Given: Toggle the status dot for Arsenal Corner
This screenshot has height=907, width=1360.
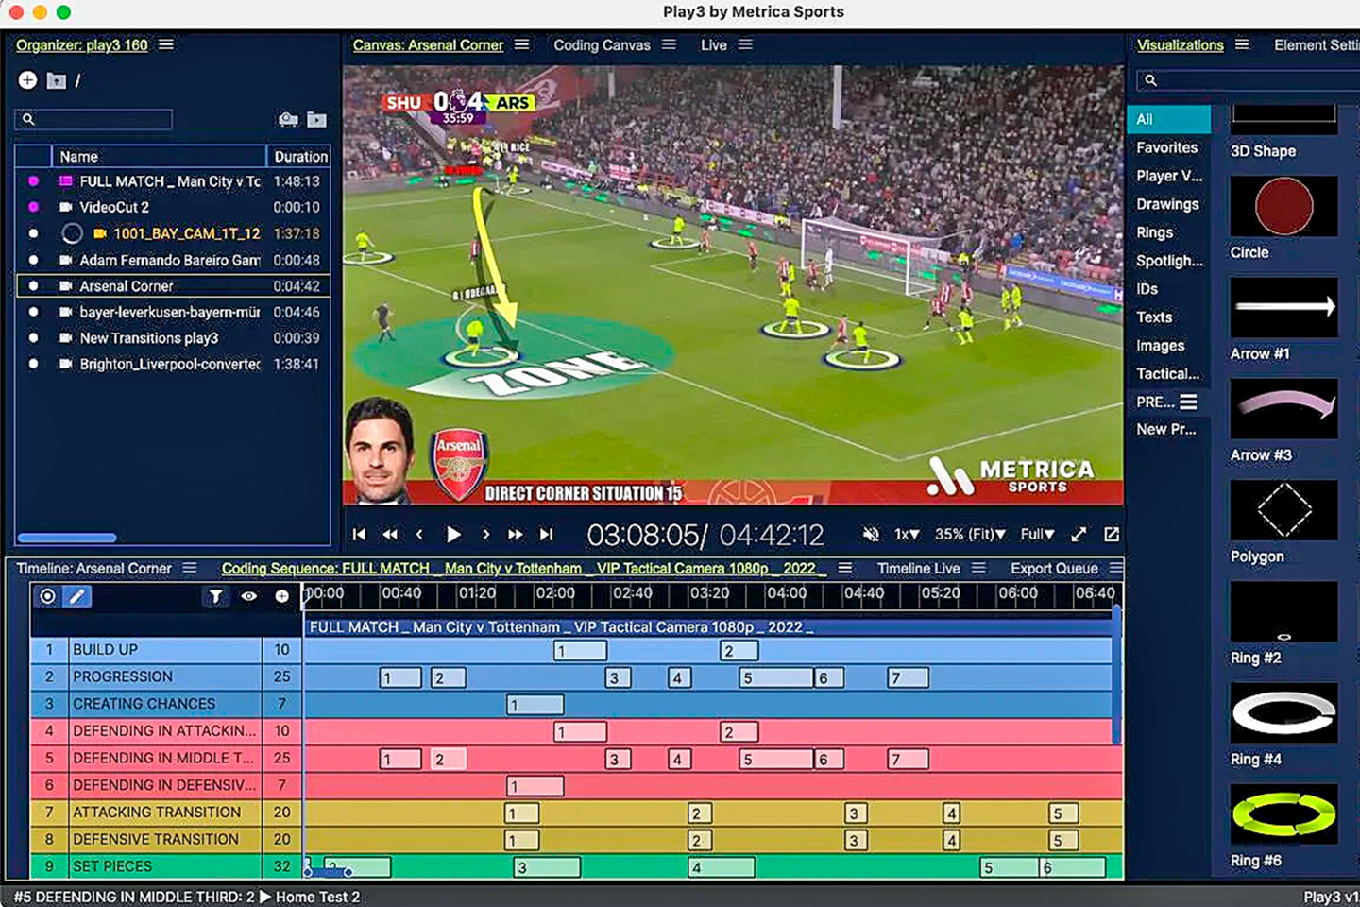Looking at the screenshot, I should click(x=34, y=285).
